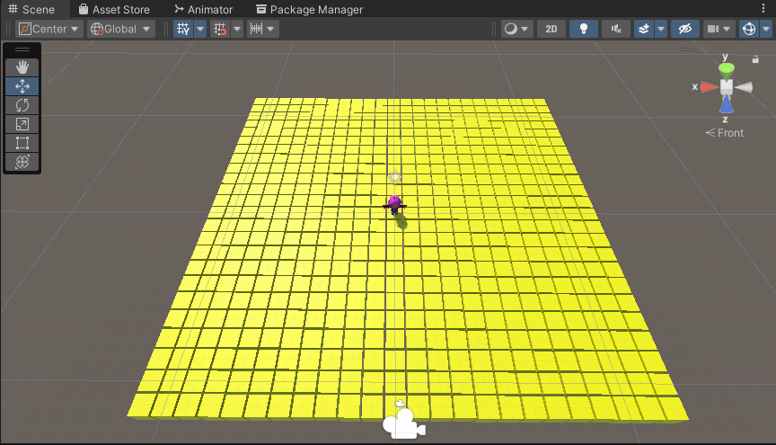Click the gray opposite-axis gizmo cone
The image size is (776, 445).
(x=744, y=87)
